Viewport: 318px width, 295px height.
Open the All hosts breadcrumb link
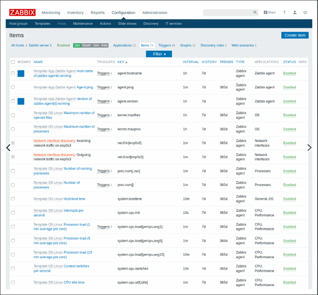tap(17, 45)
